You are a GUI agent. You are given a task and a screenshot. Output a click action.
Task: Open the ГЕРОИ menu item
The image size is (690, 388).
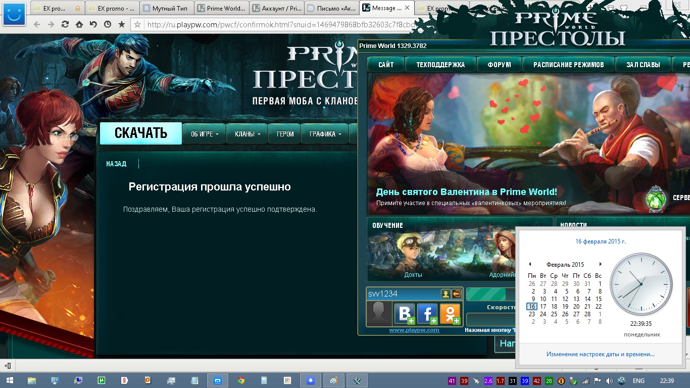pyautogui.click(x=285, y=134)
